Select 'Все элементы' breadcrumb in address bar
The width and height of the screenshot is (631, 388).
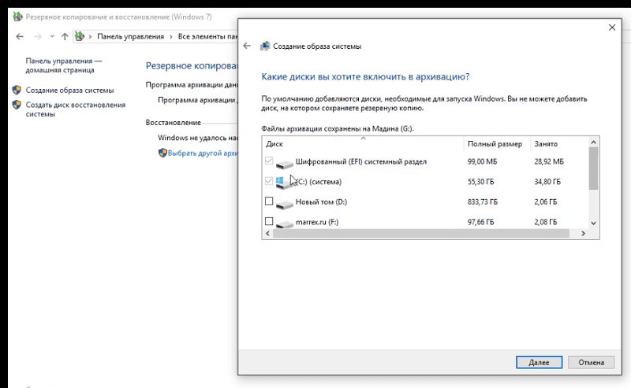(207, 36)
